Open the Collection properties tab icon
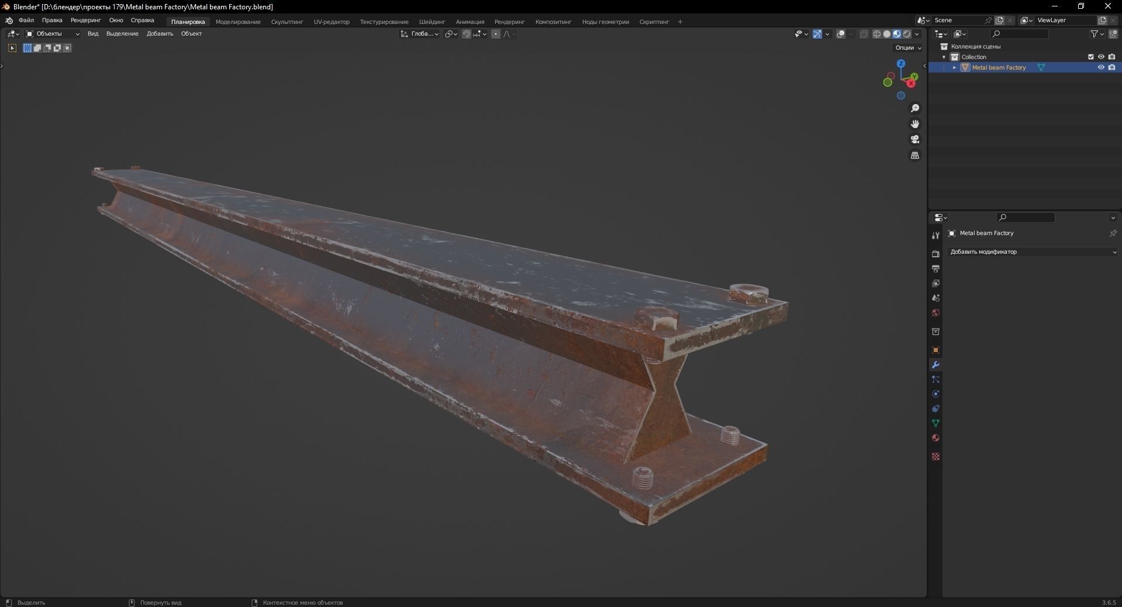The width and height of the screenshot is (1122, 607). coord(935,332)
